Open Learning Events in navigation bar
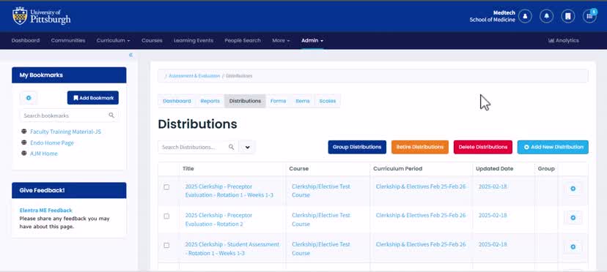 click(194, 40)
